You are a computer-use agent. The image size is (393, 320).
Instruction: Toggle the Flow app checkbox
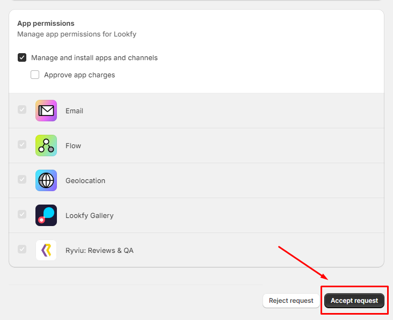pyautogui.click(x=22, y=144)
